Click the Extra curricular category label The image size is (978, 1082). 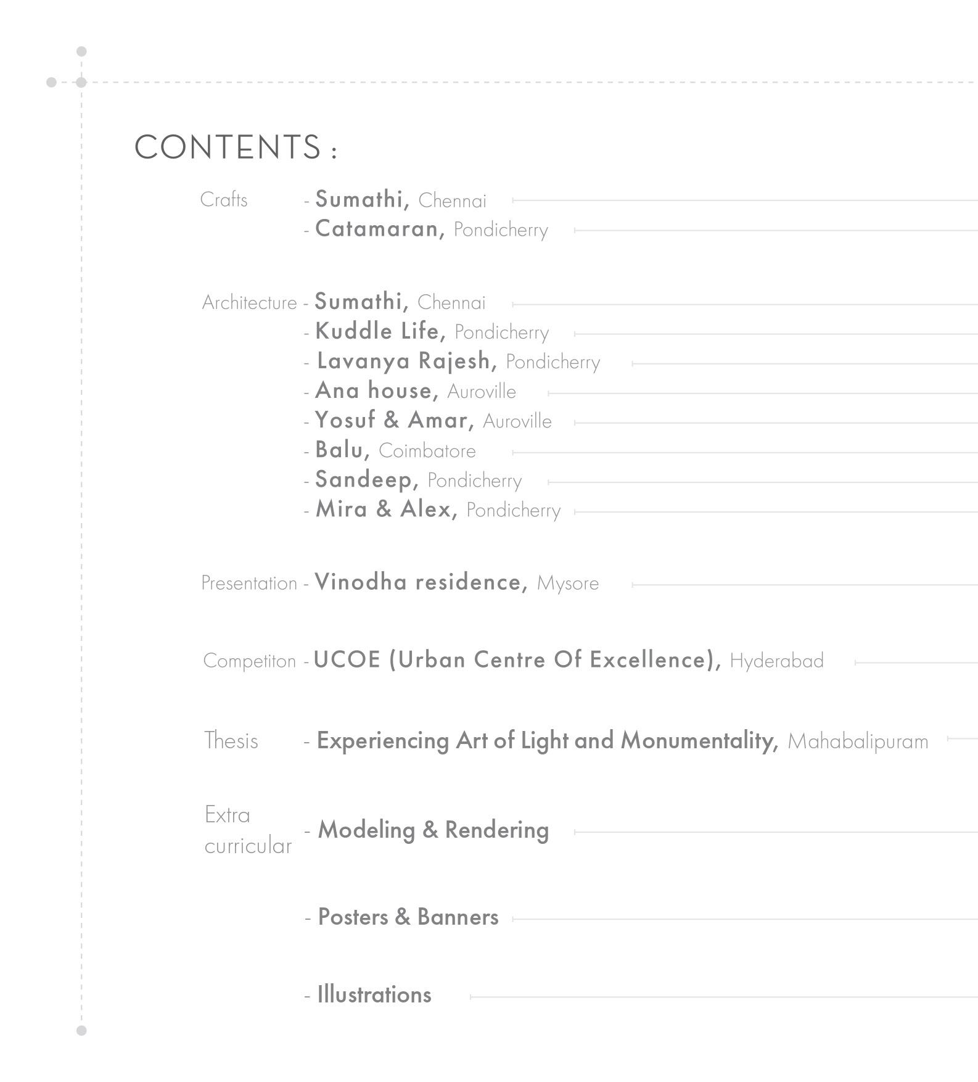tap(248, 830)
